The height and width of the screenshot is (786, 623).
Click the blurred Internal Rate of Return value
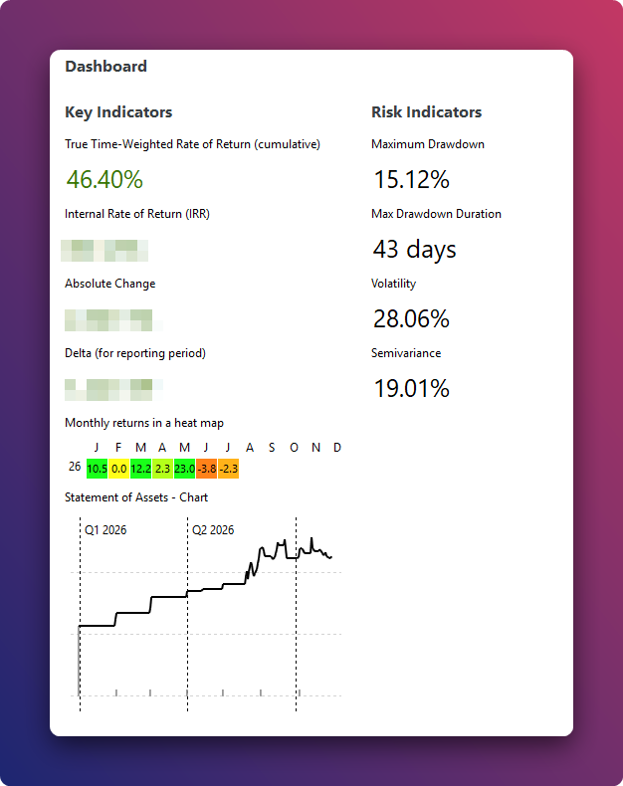coord(104,251)
